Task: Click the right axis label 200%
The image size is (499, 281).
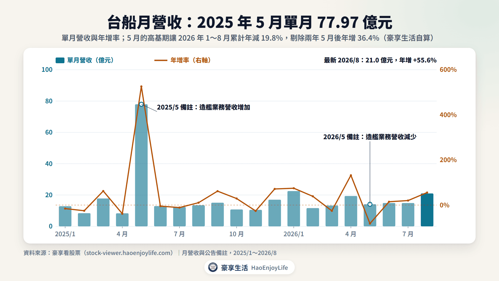Action: tap(448, 160)
